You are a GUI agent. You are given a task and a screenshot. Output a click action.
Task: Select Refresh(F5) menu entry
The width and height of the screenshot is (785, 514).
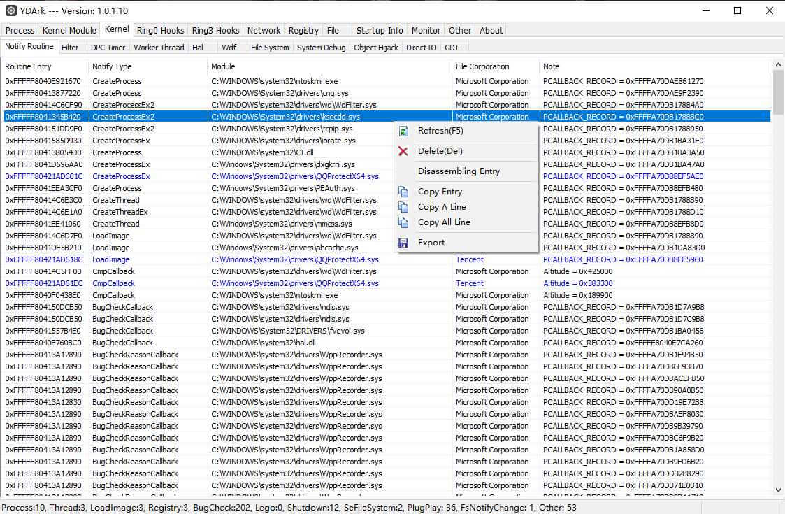466,131
